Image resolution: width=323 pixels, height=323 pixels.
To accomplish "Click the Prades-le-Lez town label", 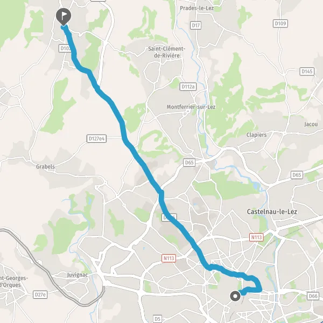I will point(196,8).
